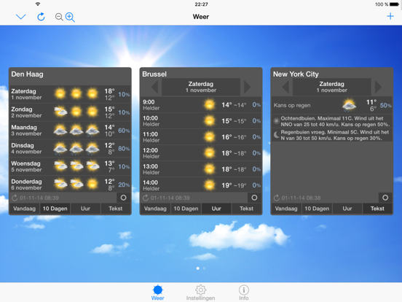
Task: Tap the Zaterdag 1 november header in New York City
Action: coord(332,87)
